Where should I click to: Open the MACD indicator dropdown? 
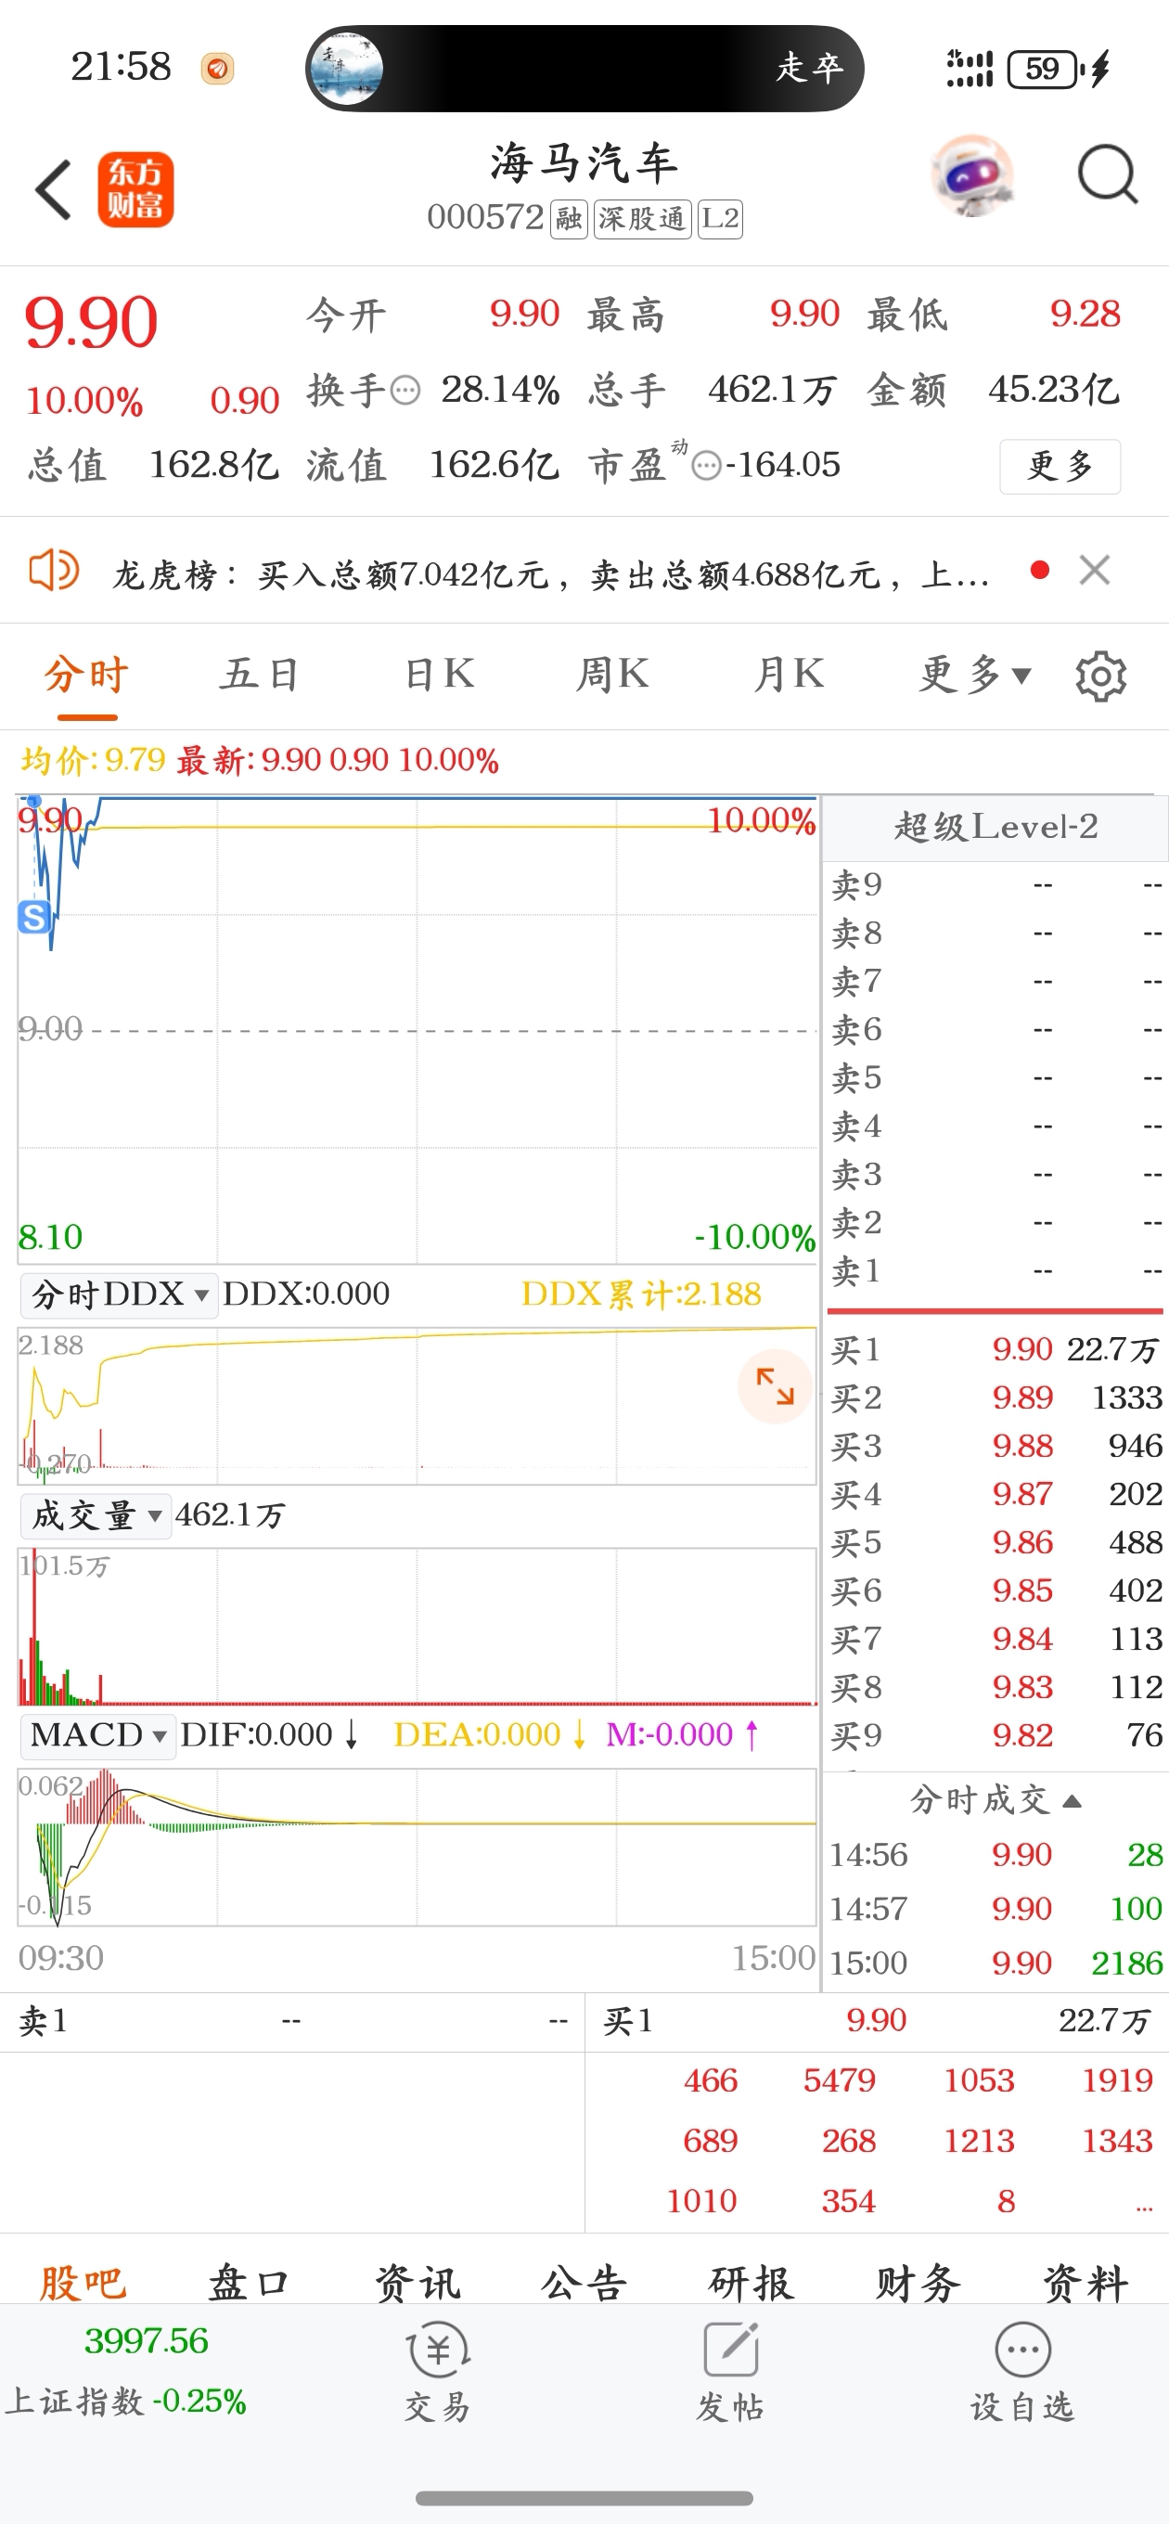coord(98,1735)
